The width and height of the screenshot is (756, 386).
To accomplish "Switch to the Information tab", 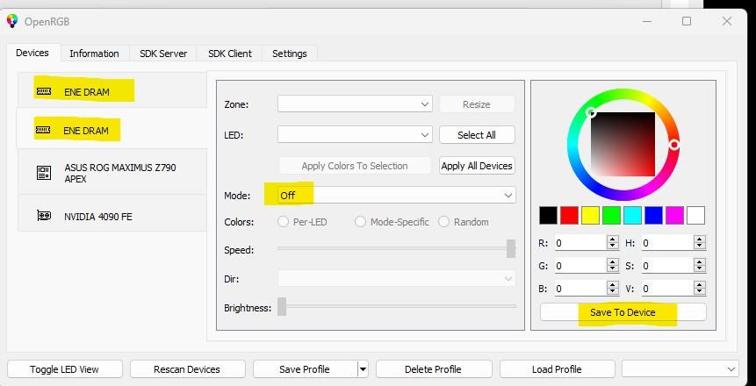I will tap(94, 54).
